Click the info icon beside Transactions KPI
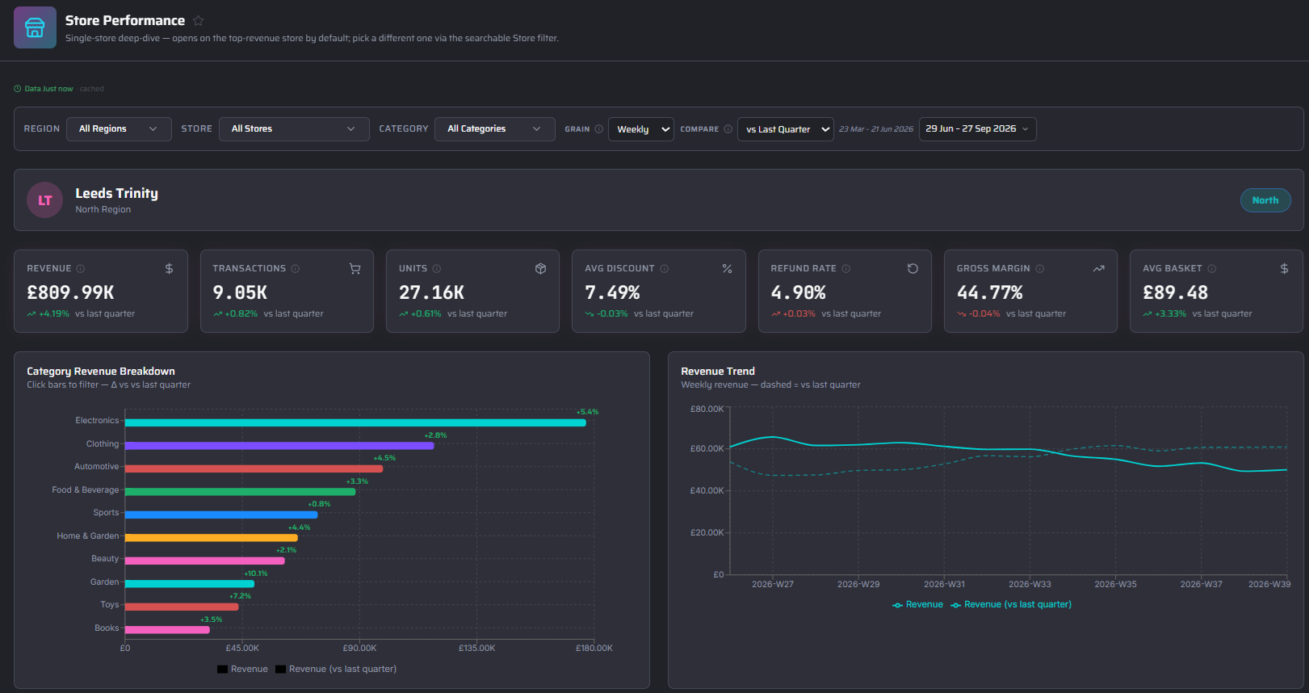The width and height of the screenshot is (1309, 693). pos(296,269)
